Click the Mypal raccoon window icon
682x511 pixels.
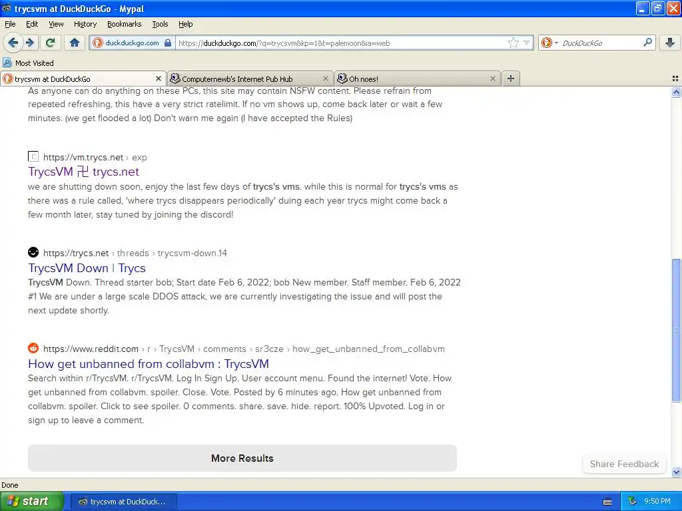click(7, 8)
